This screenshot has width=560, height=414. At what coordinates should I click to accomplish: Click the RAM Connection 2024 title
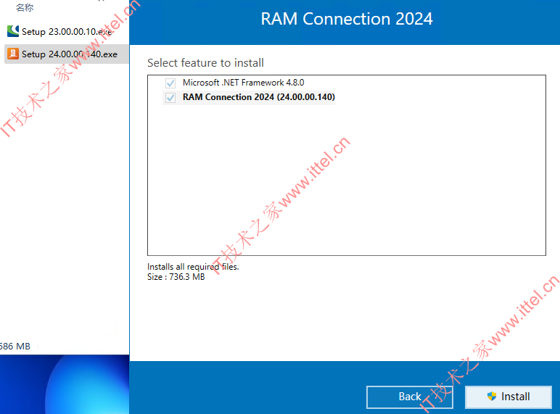(x=347, y=19)
